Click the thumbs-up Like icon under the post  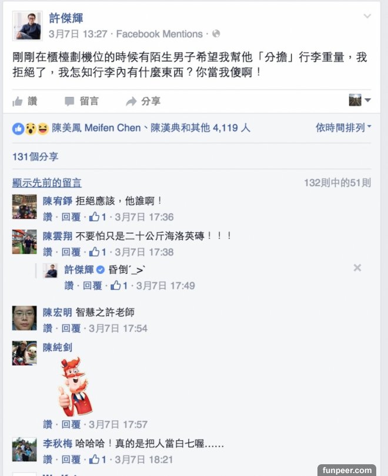17,102
